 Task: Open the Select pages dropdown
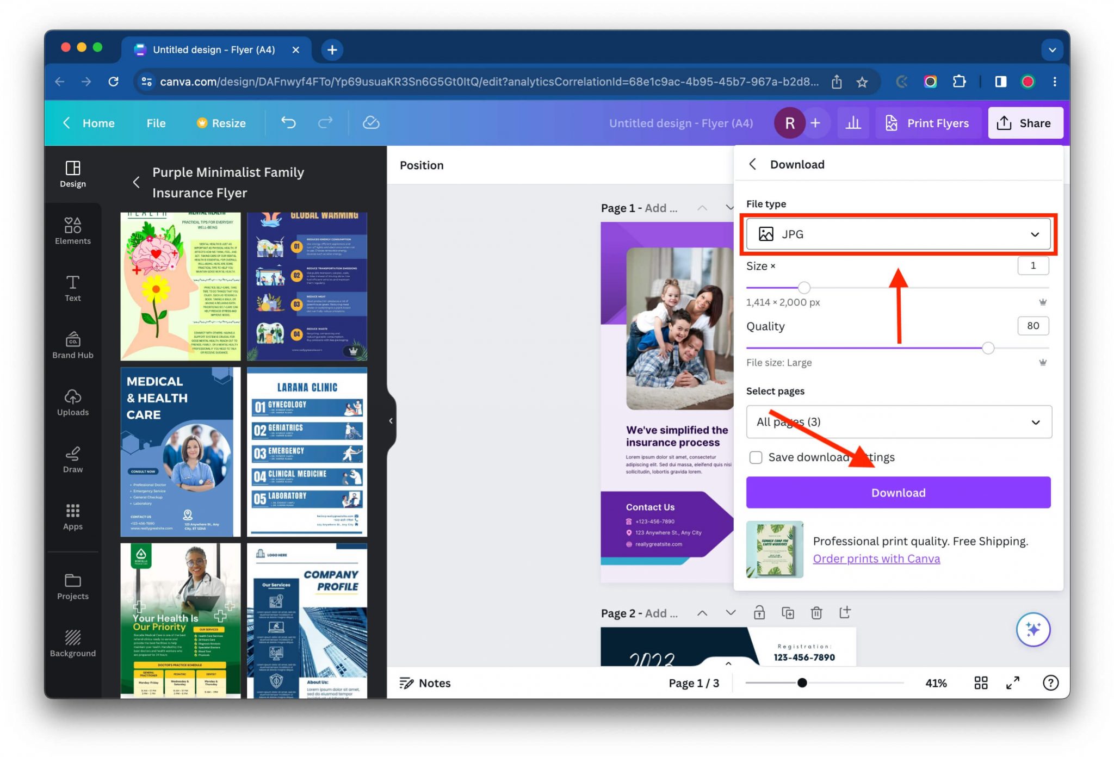(898, 422)
